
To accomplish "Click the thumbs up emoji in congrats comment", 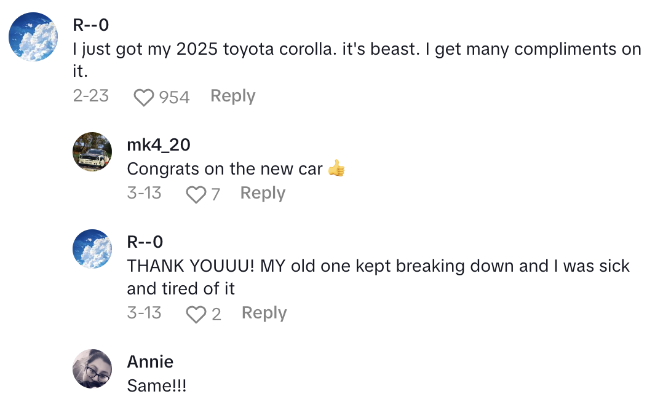I will (336, 169).
